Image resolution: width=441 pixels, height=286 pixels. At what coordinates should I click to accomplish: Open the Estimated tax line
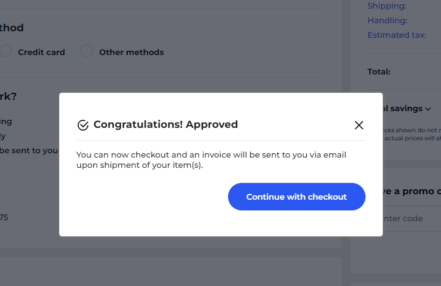pos(396,35)
